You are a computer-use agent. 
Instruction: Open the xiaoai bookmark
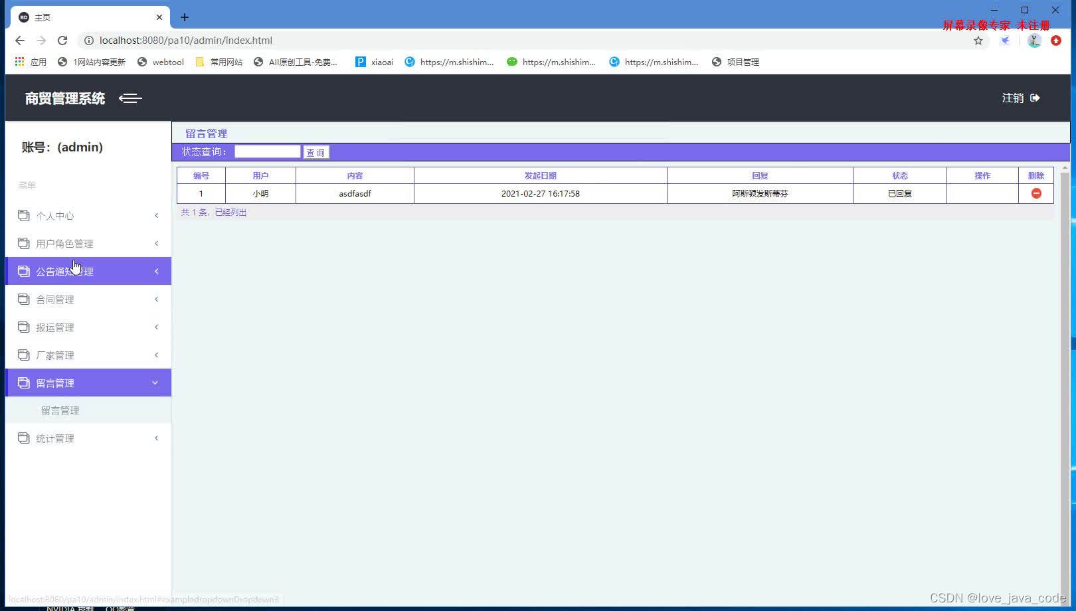coord(375,62)
